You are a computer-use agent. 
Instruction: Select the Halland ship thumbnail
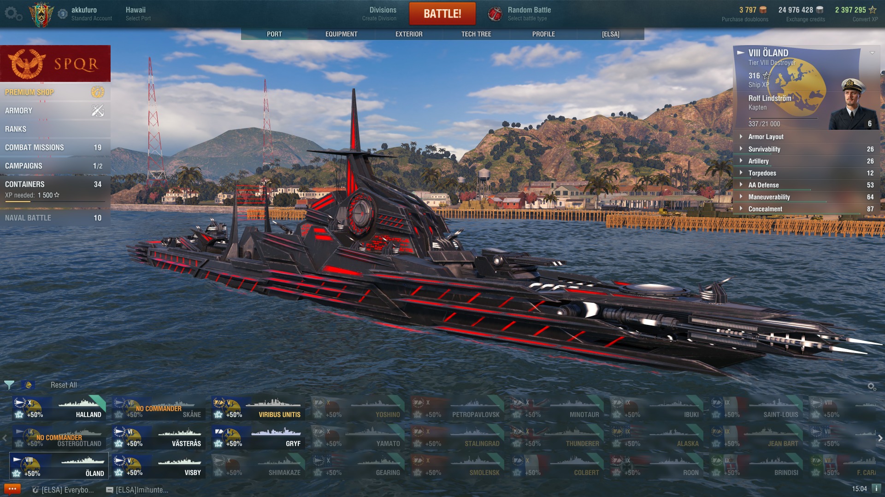coord(59,408)
